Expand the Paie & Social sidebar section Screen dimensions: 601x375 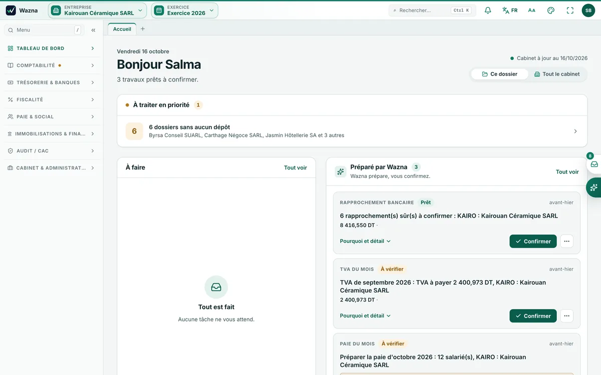(x=52, y=117)
